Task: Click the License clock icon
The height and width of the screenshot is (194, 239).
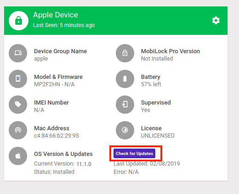Action: click(125, 130)
